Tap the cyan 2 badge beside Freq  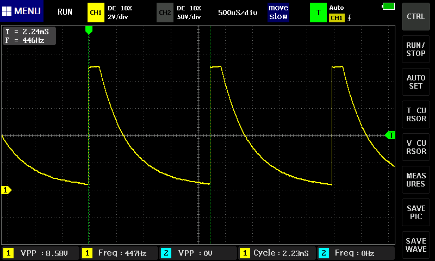324,253
